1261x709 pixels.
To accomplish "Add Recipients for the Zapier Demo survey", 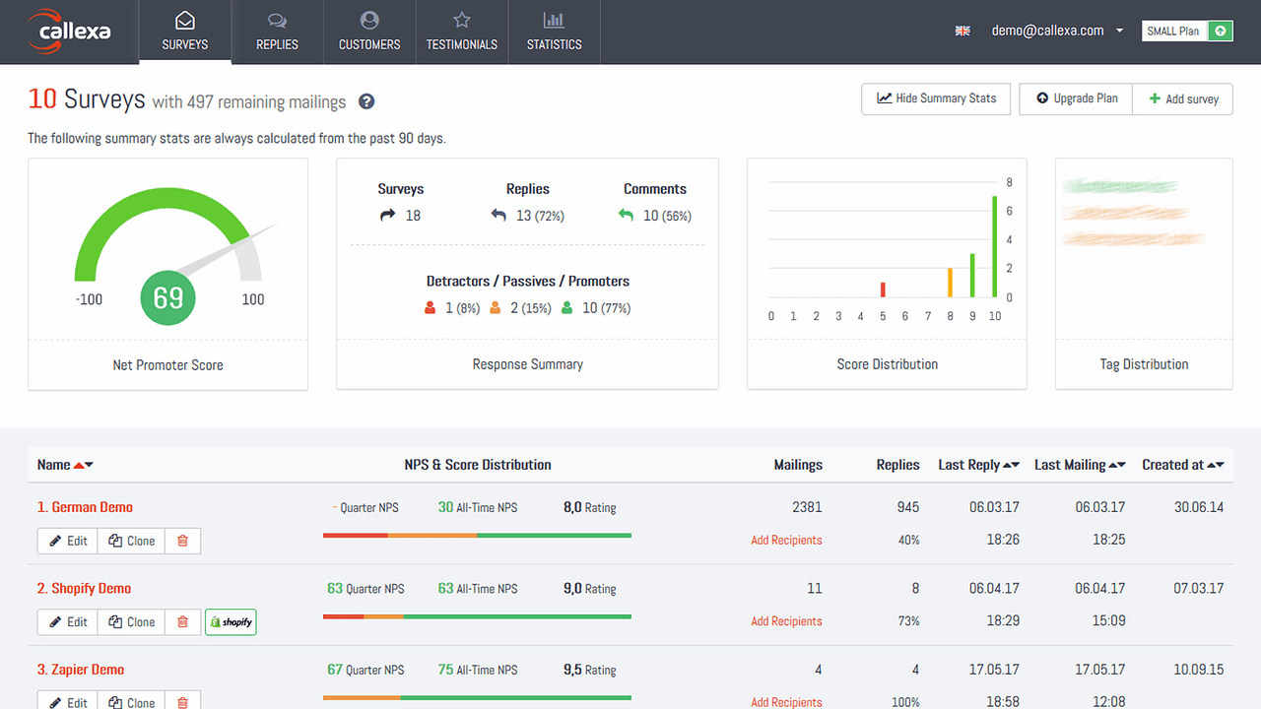I will 786,702.
